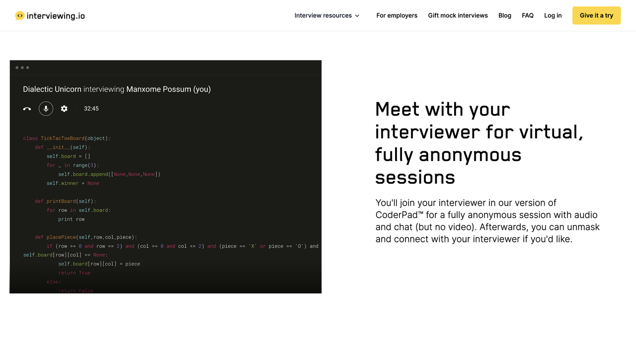Open the For employers page
Image resolution: width=636 pixels, height=353 pixels.
coord(397,15)
